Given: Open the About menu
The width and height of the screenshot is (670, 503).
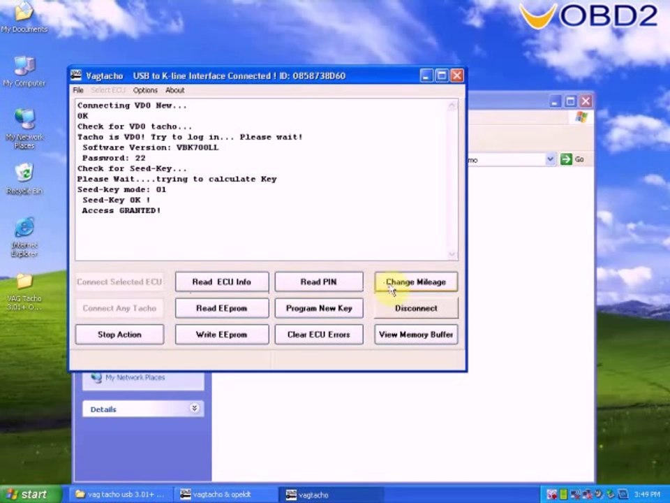Looking at the screenshot, I should pyautogui.click(x=174, y=90).
